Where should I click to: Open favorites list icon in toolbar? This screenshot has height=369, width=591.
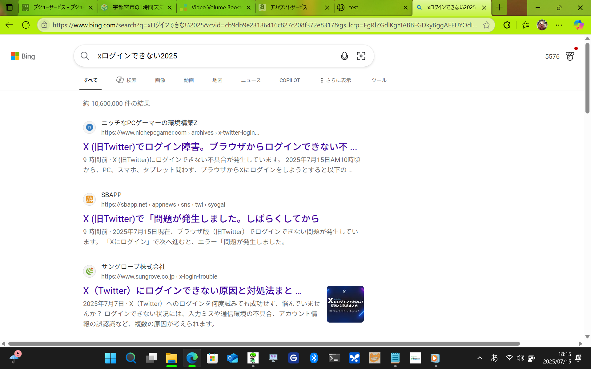pos(525,25)
